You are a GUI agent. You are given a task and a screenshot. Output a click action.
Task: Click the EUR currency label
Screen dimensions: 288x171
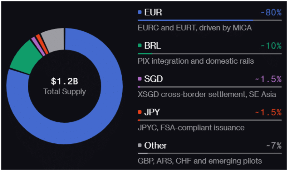coord(153,13)
